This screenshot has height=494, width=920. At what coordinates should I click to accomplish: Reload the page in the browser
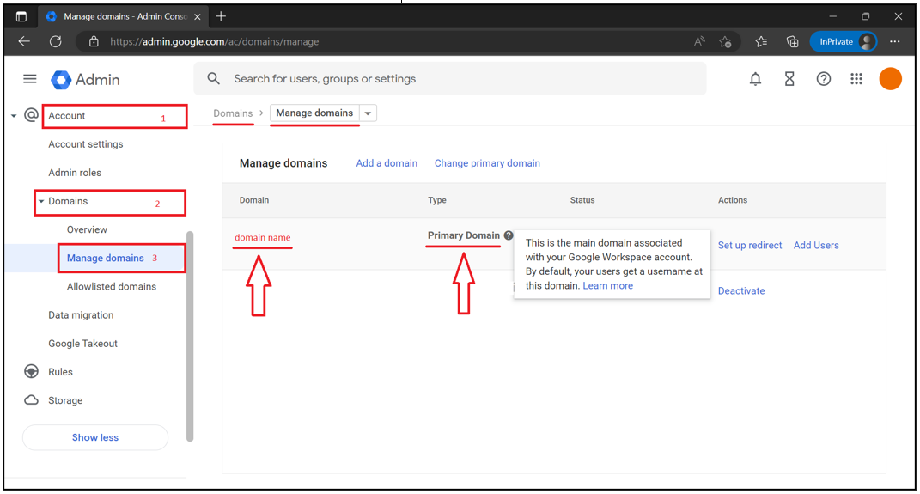(x=55, y=41)
